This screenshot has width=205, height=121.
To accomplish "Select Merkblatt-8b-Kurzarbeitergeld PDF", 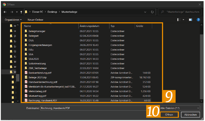I will [x=52, y=87].
